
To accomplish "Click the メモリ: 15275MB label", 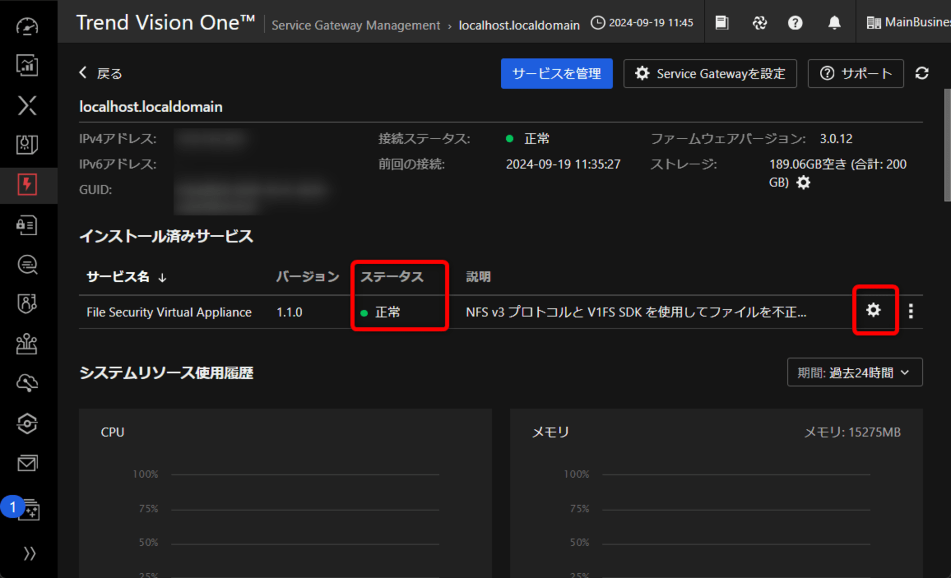I will click(x=852, y=432).
